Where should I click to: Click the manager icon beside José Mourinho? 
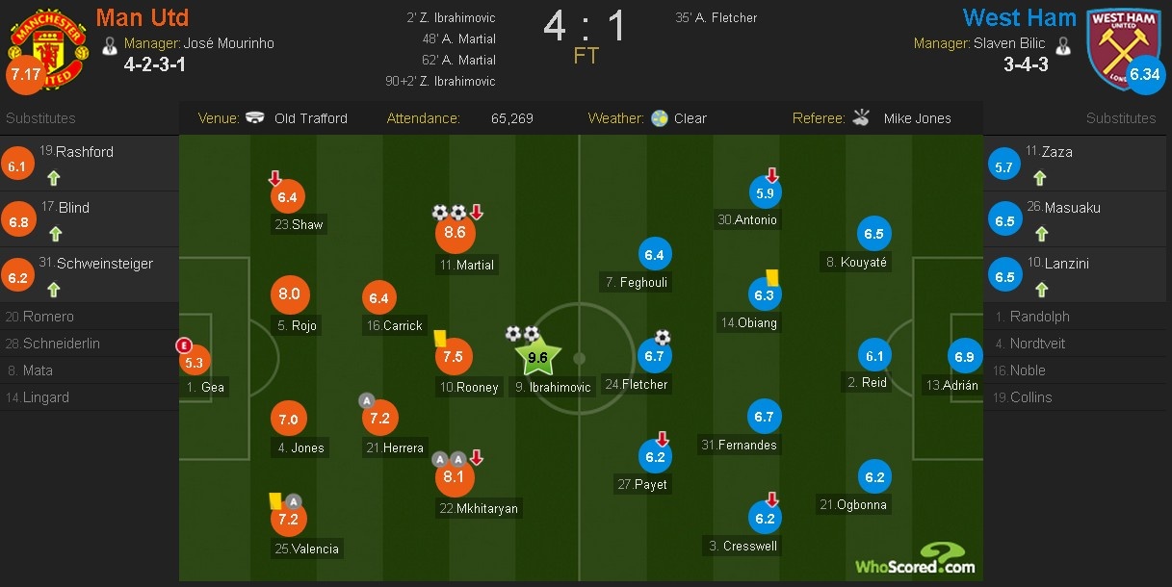[x=110, y=44]
